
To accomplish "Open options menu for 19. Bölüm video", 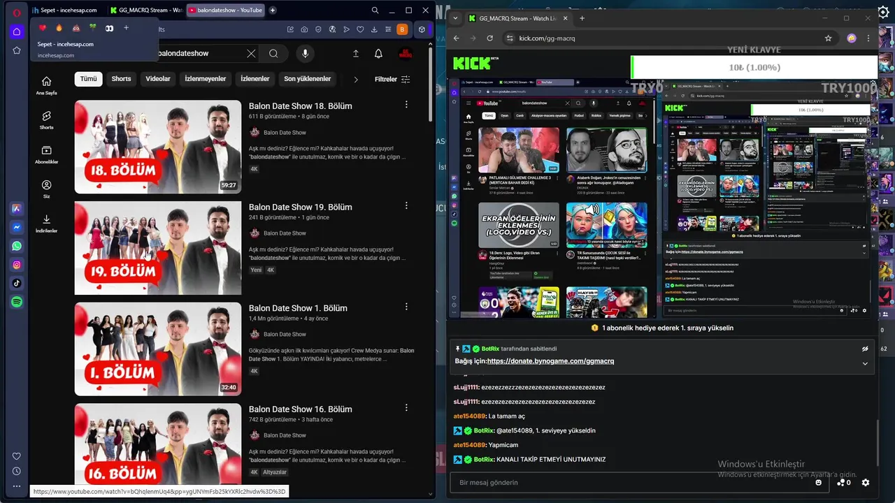I will coord(406,206).
